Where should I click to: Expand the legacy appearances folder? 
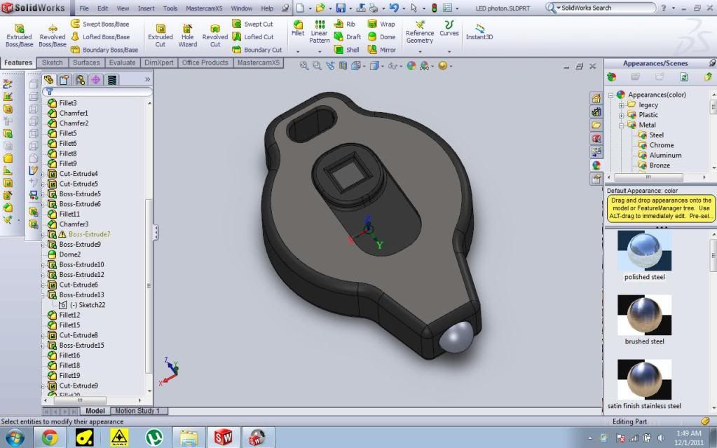(x=622, y=105)
